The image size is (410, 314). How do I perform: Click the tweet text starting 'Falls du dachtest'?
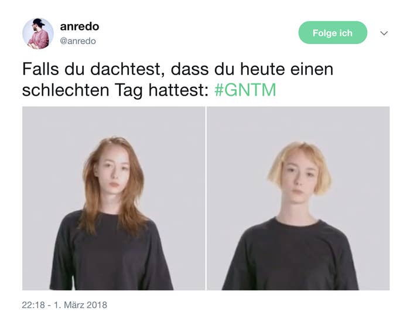tap(178, 79)
